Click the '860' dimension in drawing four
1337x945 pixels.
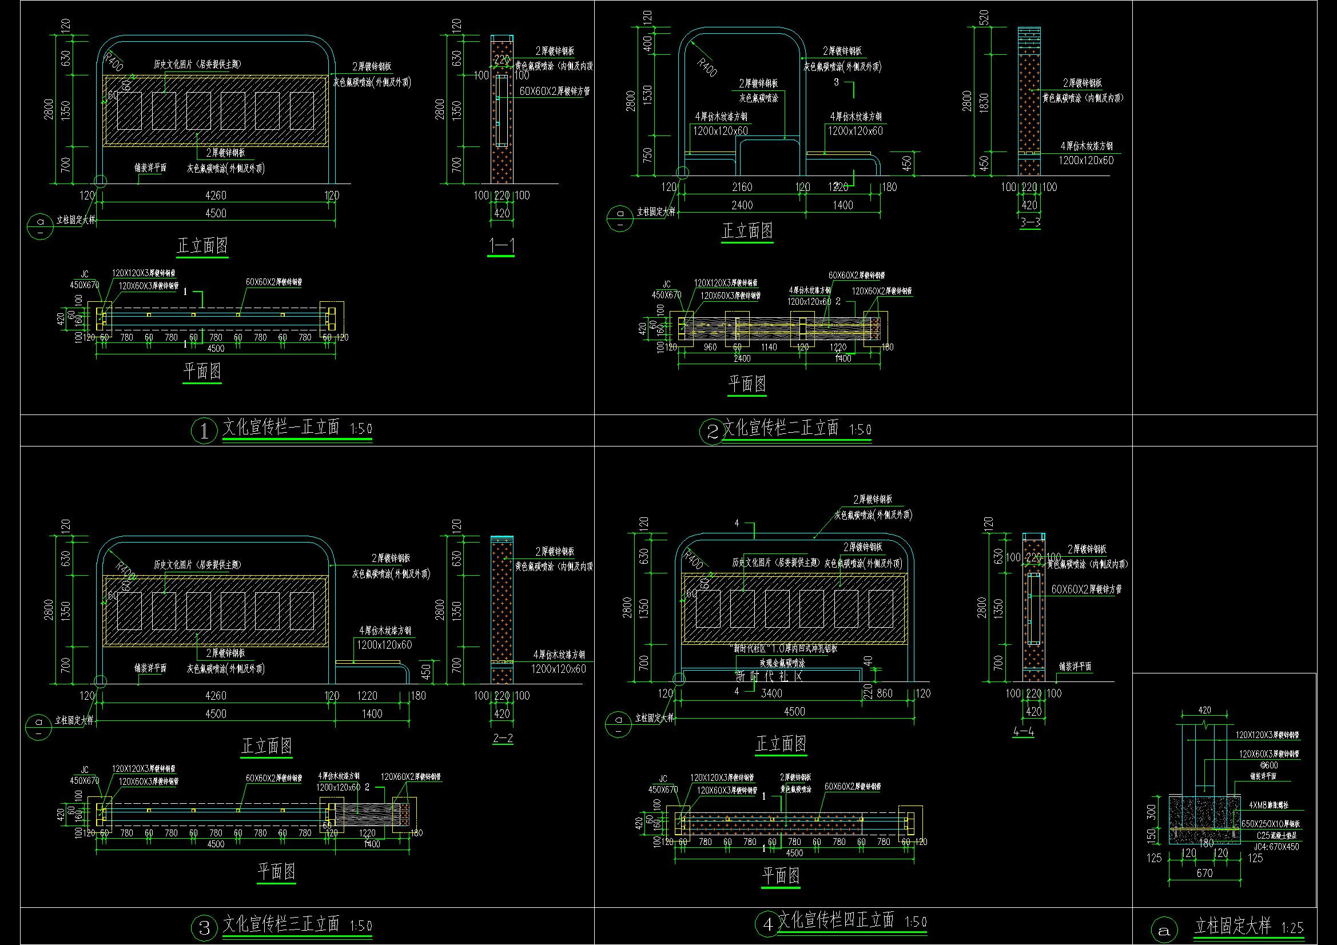point(884,693)
